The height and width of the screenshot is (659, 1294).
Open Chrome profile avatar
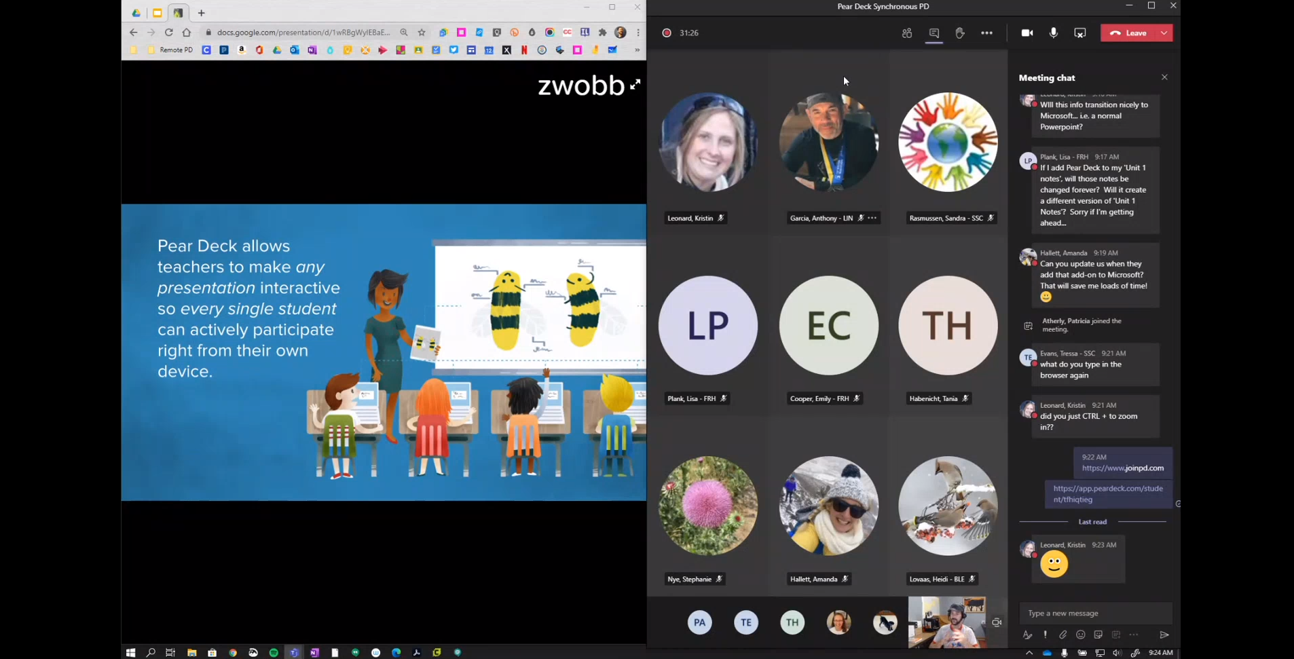point(621,33)
